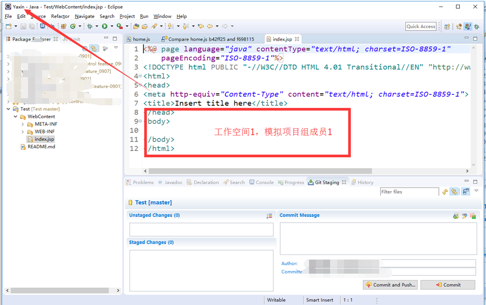Viewport: 486px width, 305px height.
Task: Switch to the Java EE perspective icon
Action: 459,27
